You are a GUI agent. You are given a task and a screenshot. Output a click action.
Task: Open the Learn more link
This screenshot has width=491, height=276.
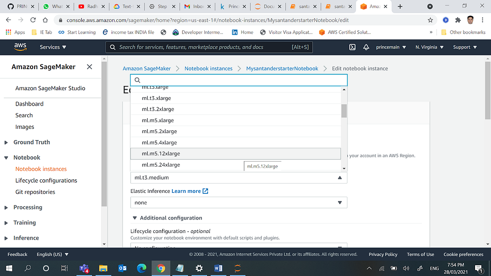[x=186, y=191]
